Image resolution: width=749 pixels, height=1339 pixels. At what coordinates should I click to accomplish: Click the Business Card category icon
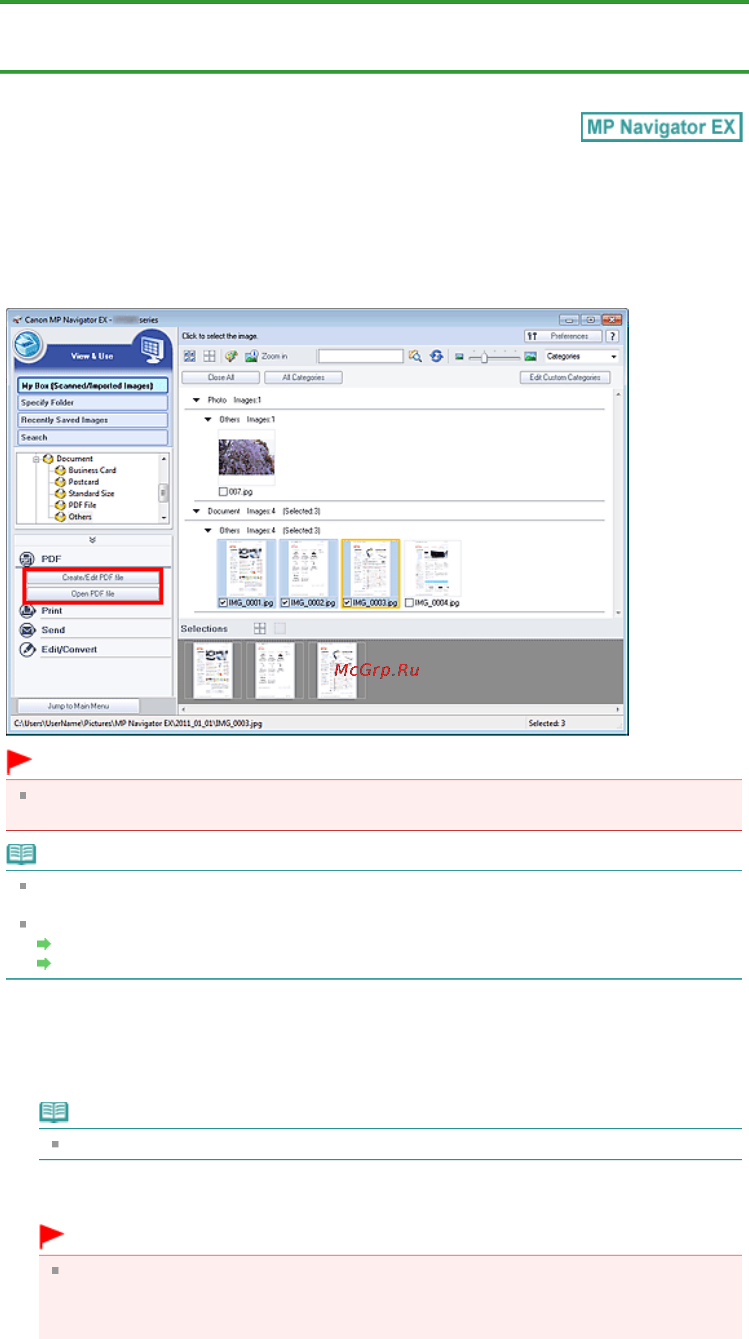click(x=60, y=470)
